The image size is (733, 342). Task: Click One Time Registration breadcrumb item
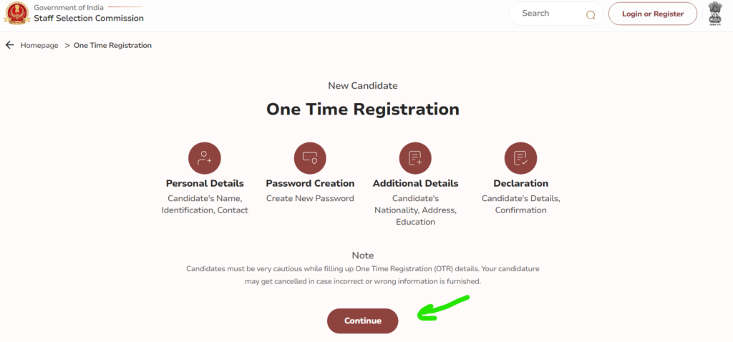[112, 45]
